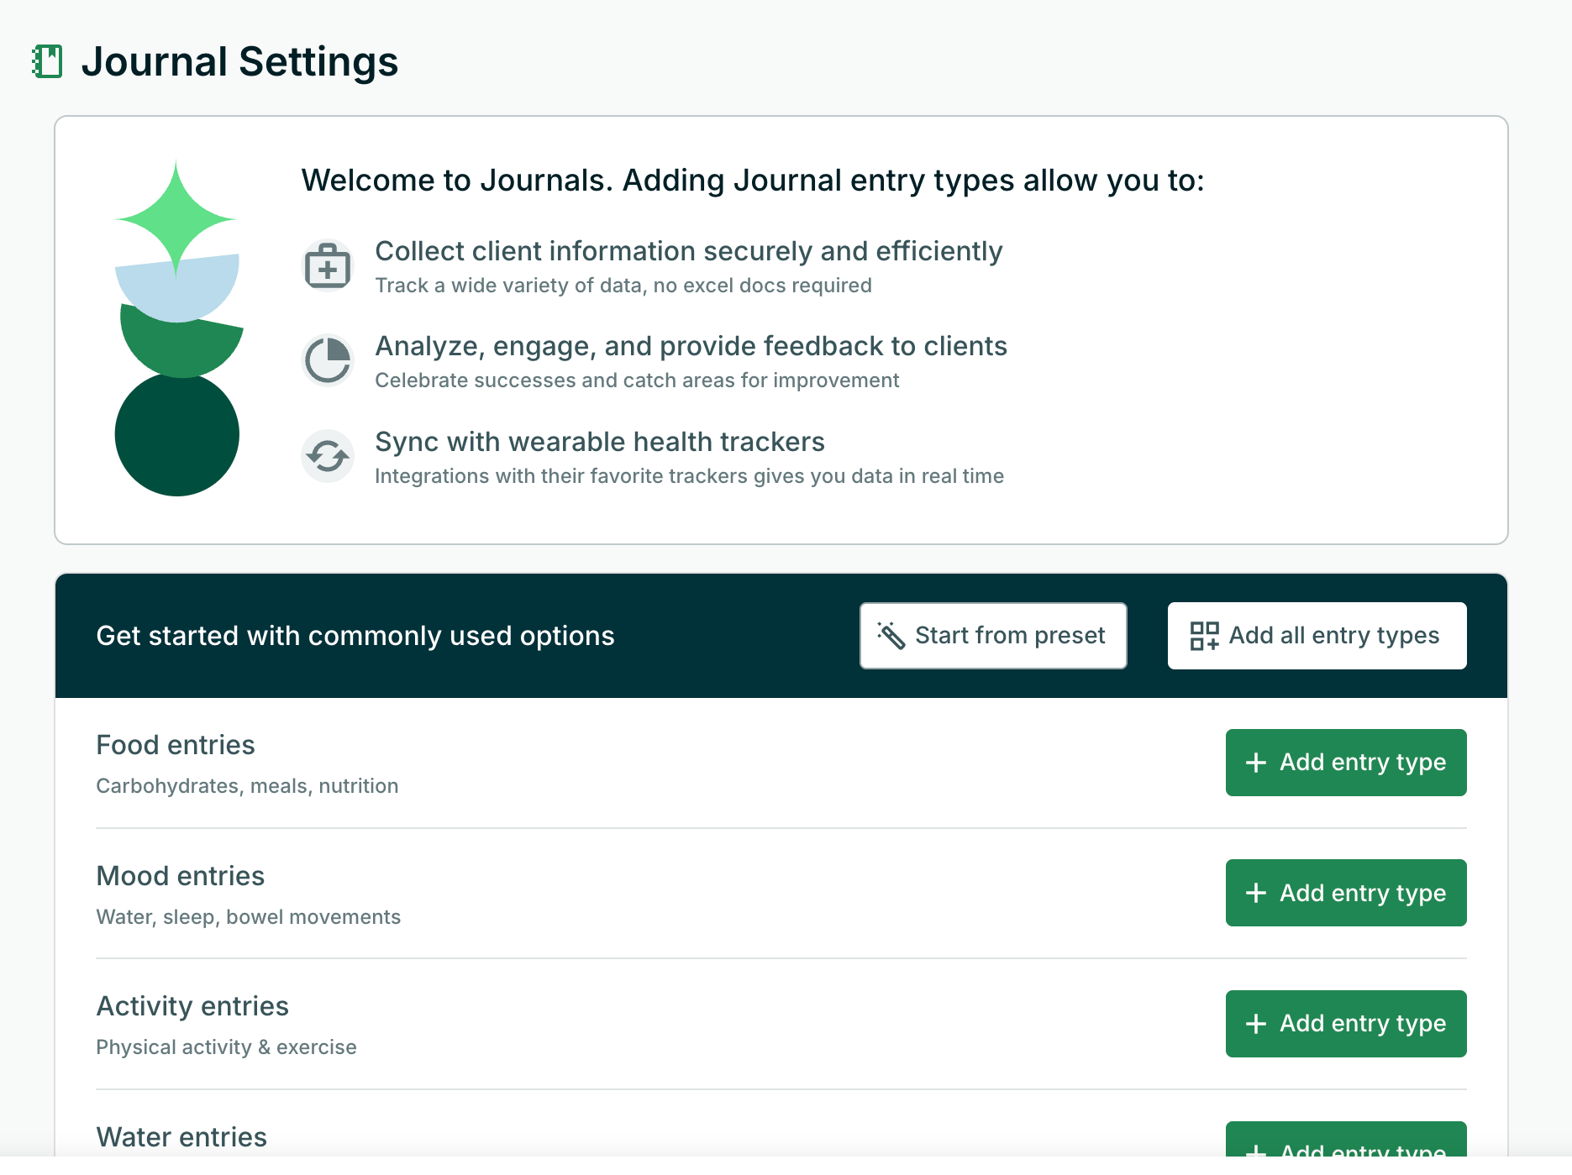Select the Activity entries heading
1572x1175 pixels.
[192, 1006]
